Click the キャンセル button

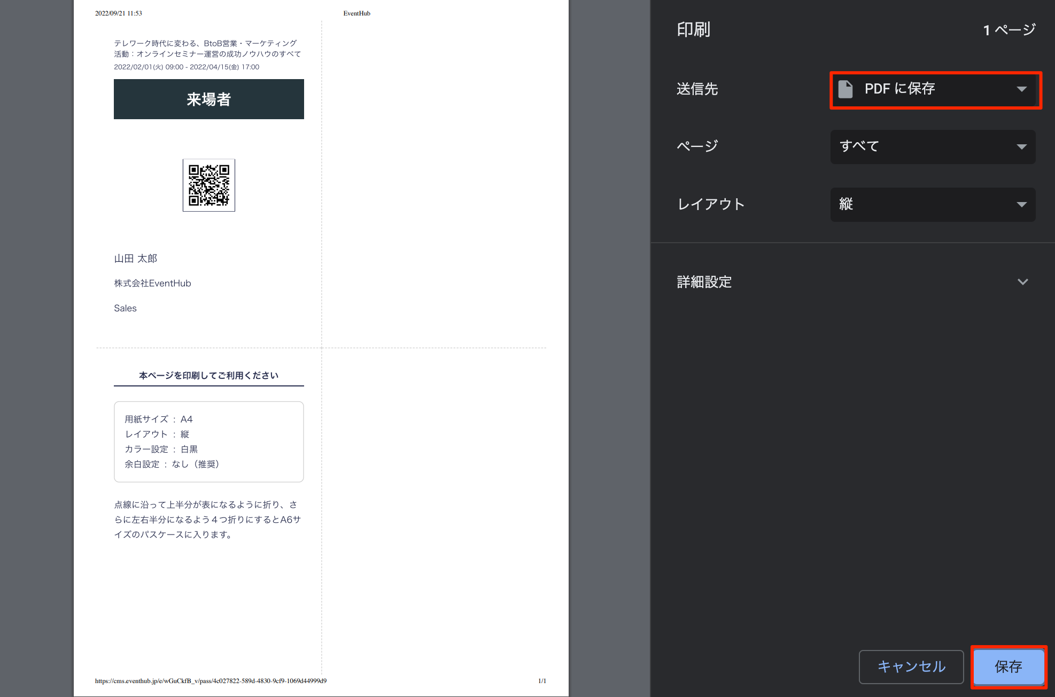point(911,667)
